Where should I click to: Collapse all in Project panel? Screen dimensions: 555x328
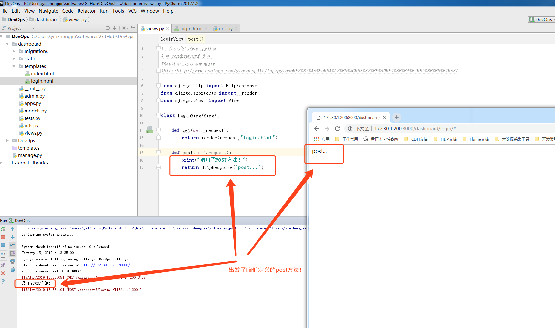pyautogui.click(x=114, y=28)
